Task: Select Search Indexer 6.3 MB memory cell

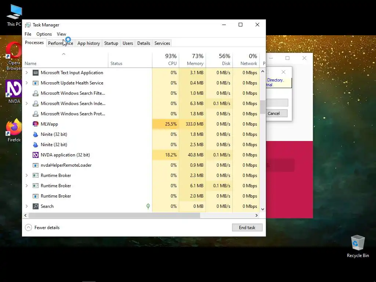Action: pyautogui.click(x=192, y=104)
